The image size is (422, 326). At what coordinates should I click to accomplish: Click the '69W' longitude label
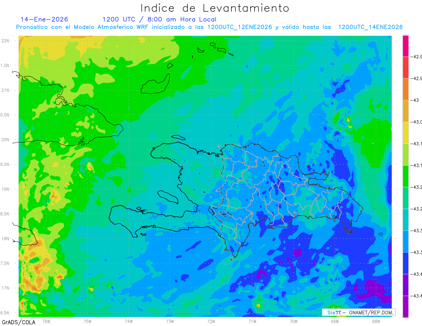tap(335, 321)
